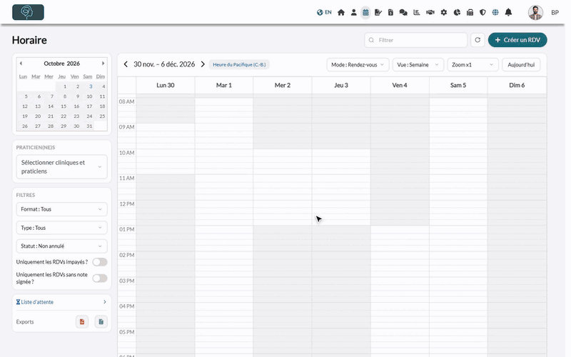The image size is (571, 357).
Task: Open the pie chart statistics icon
Action: tap(457, 12)
